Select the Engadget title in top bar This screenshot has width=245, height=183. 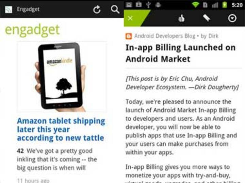pos(28,9)
